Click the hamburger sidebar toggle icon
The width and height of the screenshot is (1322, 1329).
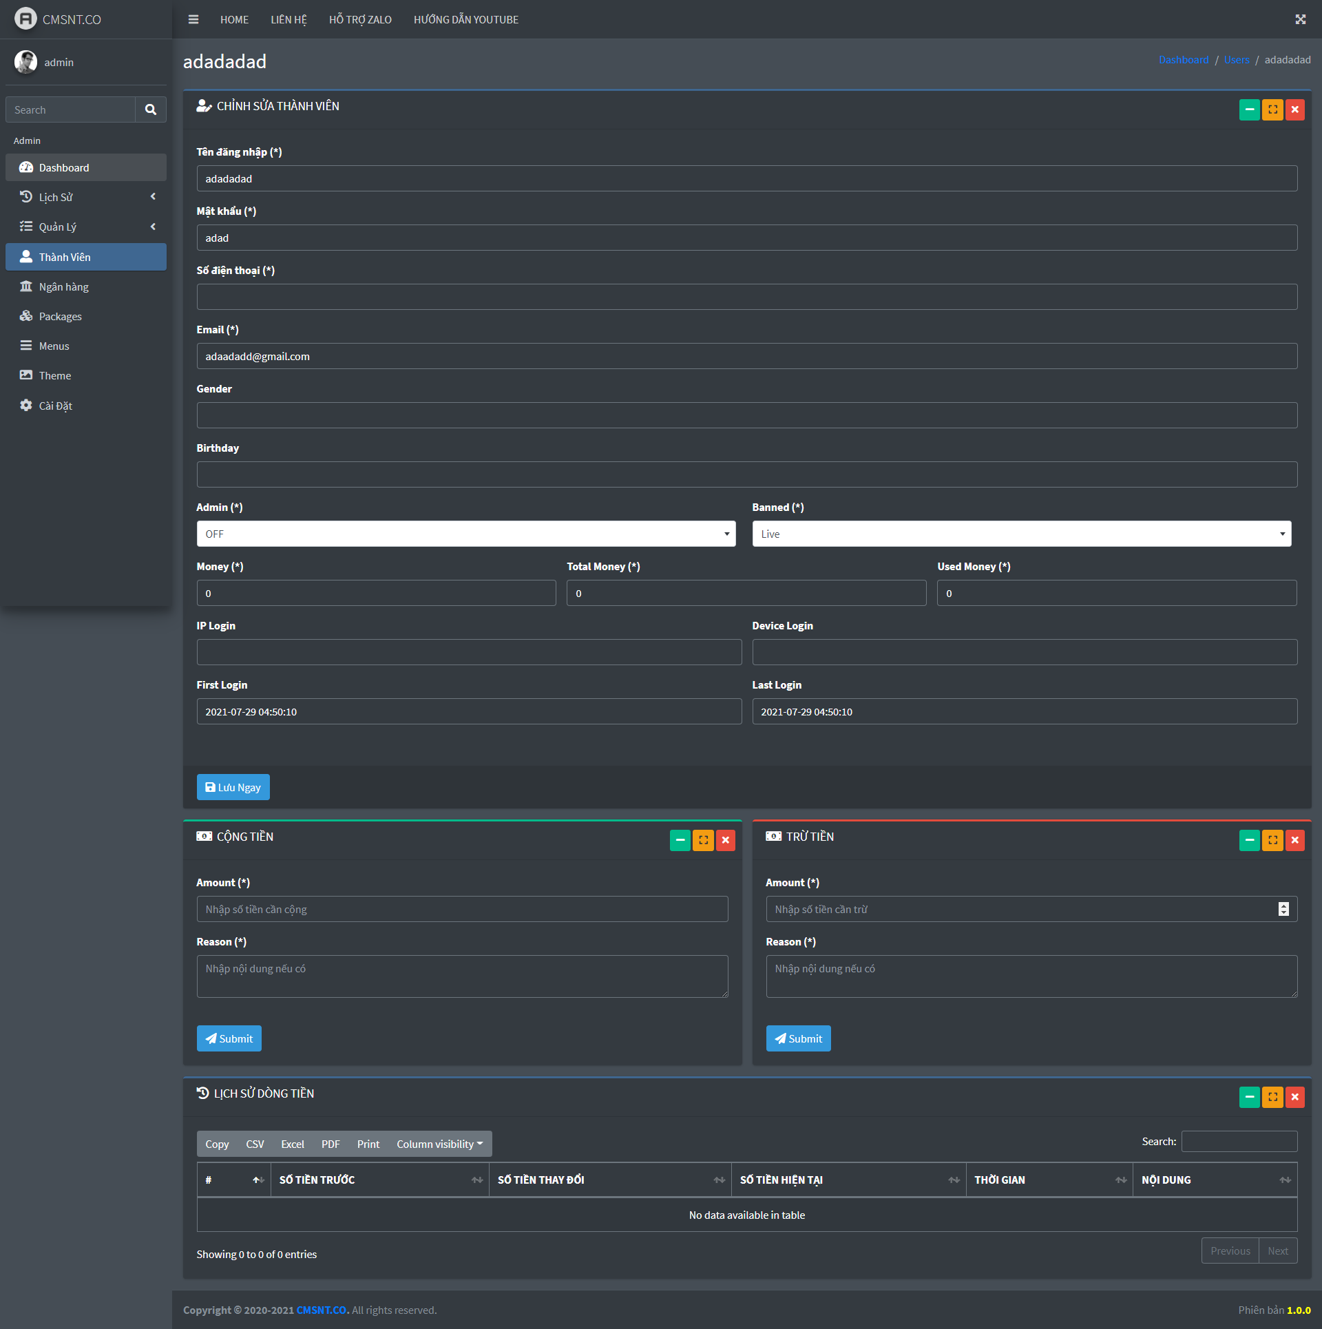click(193, 19)
